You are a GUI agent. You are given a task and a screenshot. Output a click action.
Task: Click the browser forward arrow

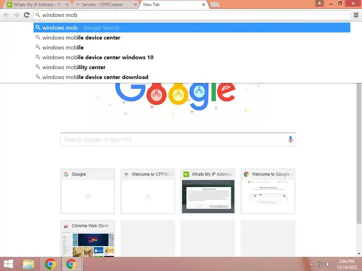click(16, 15)
